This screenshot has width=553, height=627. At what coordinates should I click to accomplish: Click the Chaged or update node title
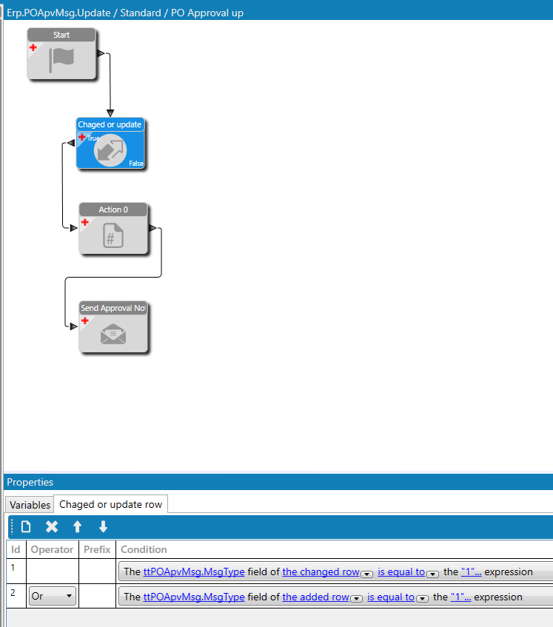coord(110,124)
